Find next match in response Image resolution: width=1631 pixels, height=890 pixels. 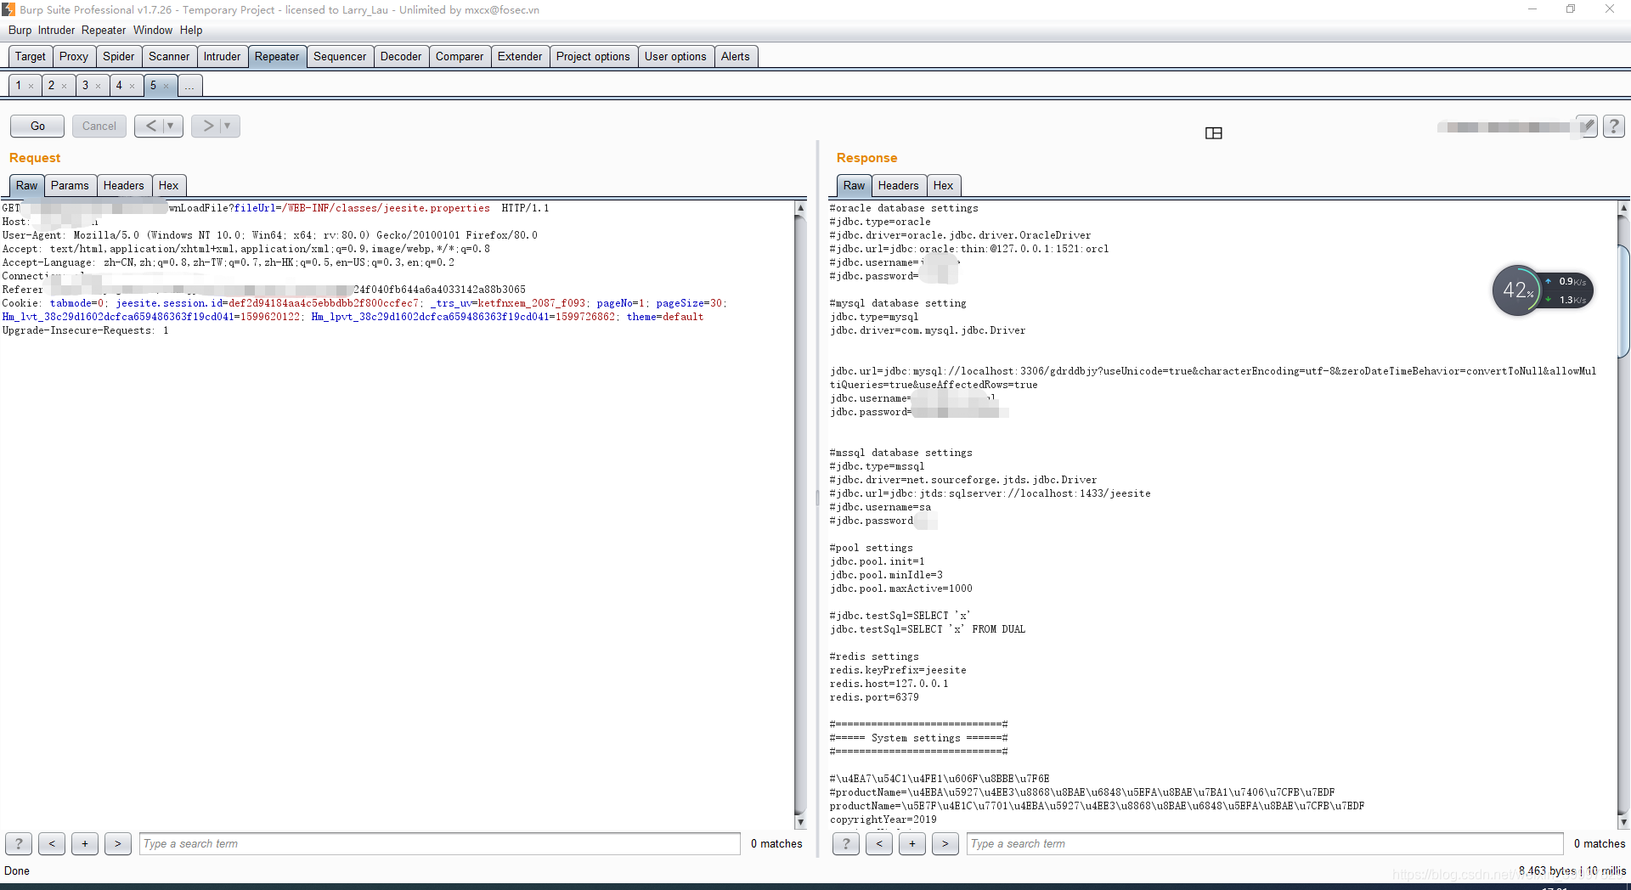[945, 843]
